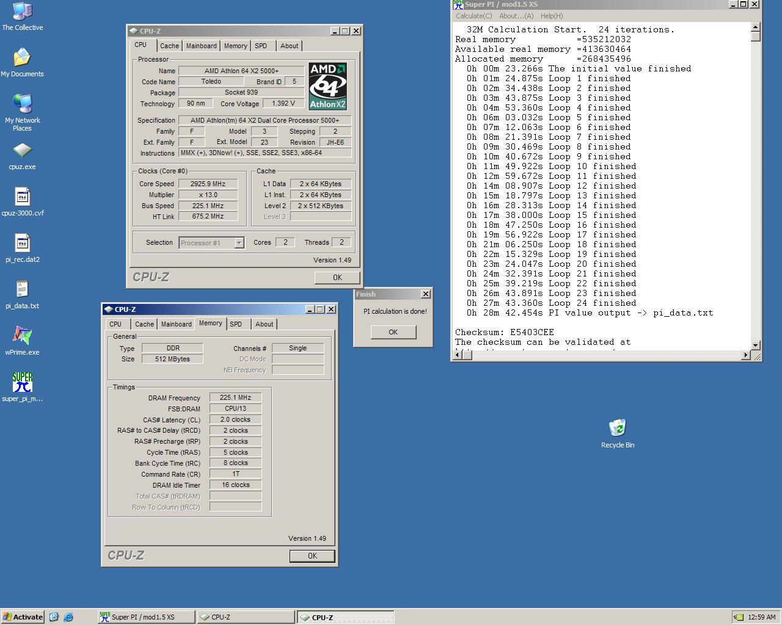Open SPD tab in upper CPU-Z
Viewport: 782px width, 625px height.
tap(261, 46)
